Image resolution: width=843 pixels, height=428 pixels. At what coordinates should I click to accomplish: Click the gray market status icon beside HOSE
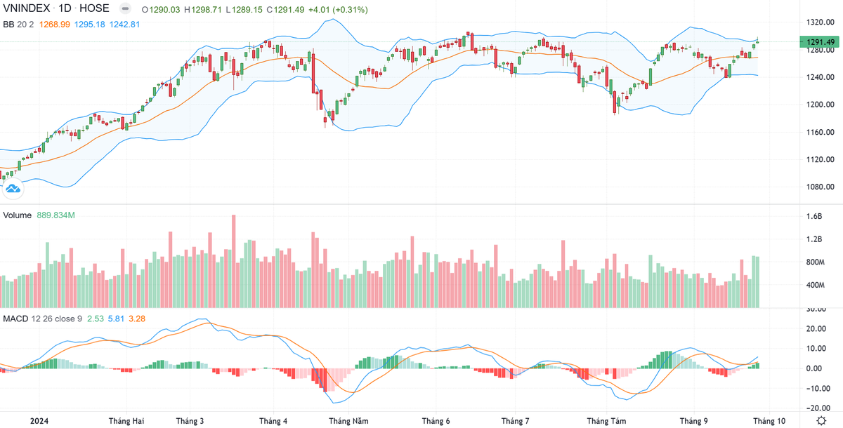(124, 10)
